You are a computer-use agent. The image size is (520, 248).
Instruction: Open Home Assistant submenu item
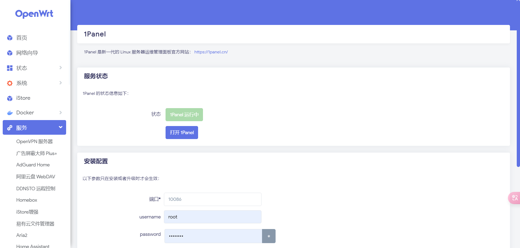pos(33,246)
